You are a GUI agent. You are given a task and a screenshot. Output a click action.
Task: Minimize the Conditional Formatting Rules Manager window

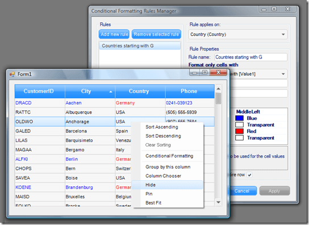click(264, 9)
